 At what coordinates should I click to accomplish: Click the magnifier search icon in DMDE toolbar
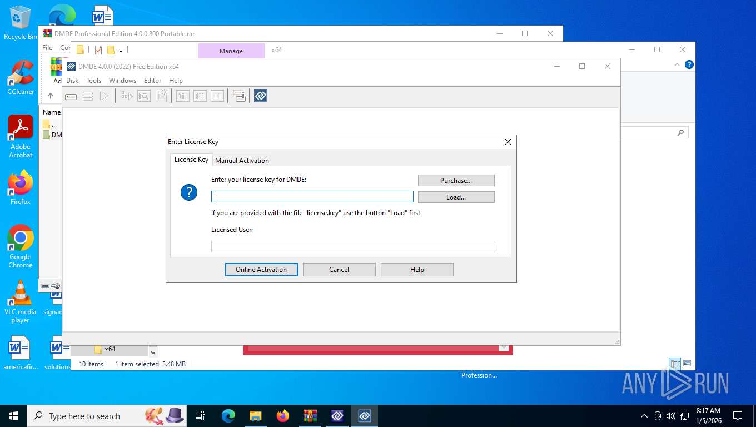pyautogui.click(x=143, y=96)
